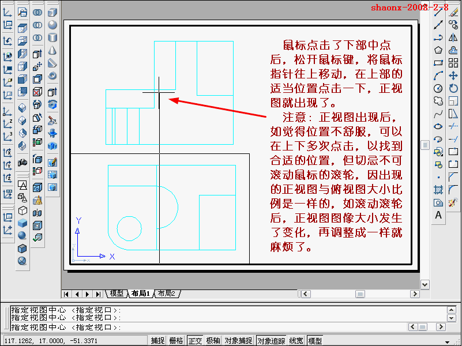This screenshot has width=462, height=346.
Task: Select the Array modify tool
Action: (x=453, y=63)
